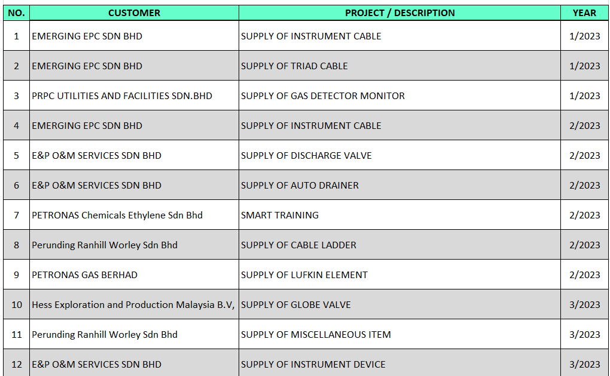Click the PETRONAS GAS BERHAD cell

[84, 275]
